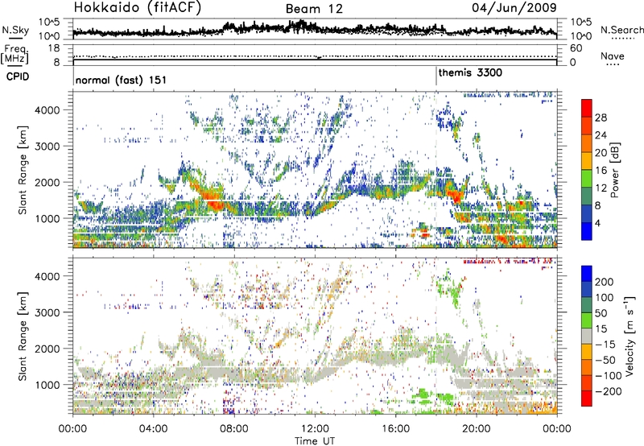Click the '08:00' time axis tick label
Viewport: 644px width, 446px height.
click(234, 429)
